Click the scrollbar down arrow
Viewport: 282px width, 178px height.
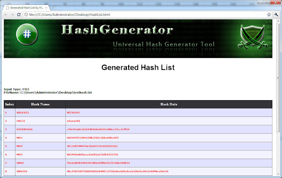click(x=278, y=175)
